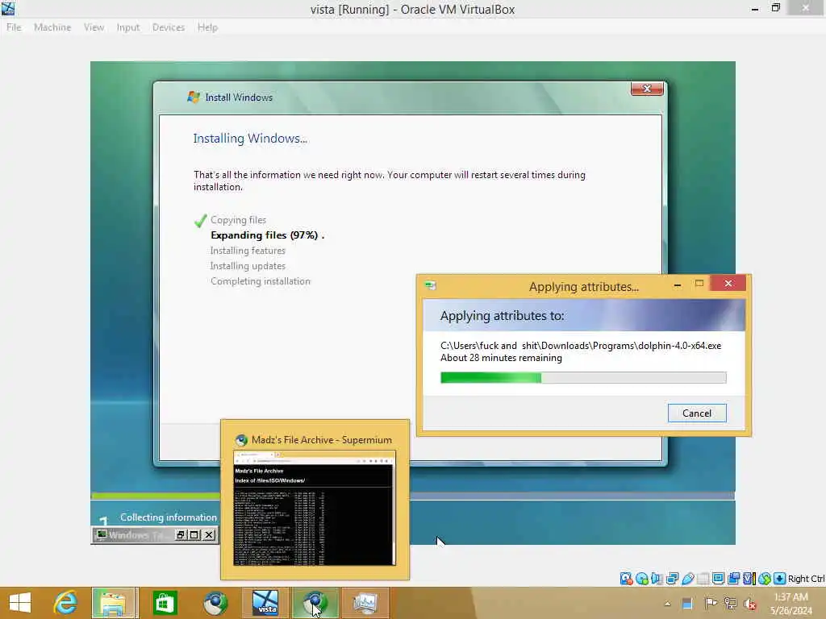Close the minimized Windows Task window
The width and height of the screenshot is (826, 619).
tap(209, 535)
